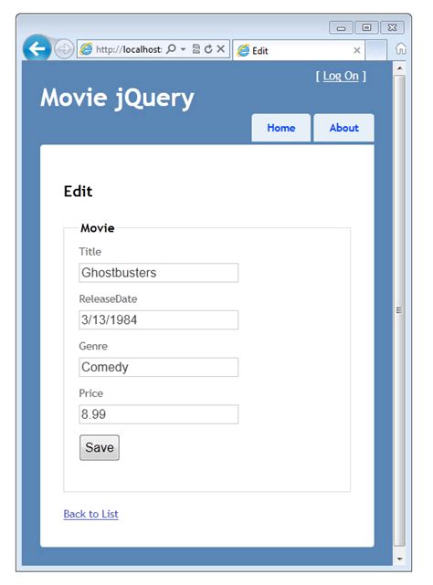Viewport: 433px width, 585px height.
Task: Click the stop loading X icon
Action: click(x=221, y=49)
